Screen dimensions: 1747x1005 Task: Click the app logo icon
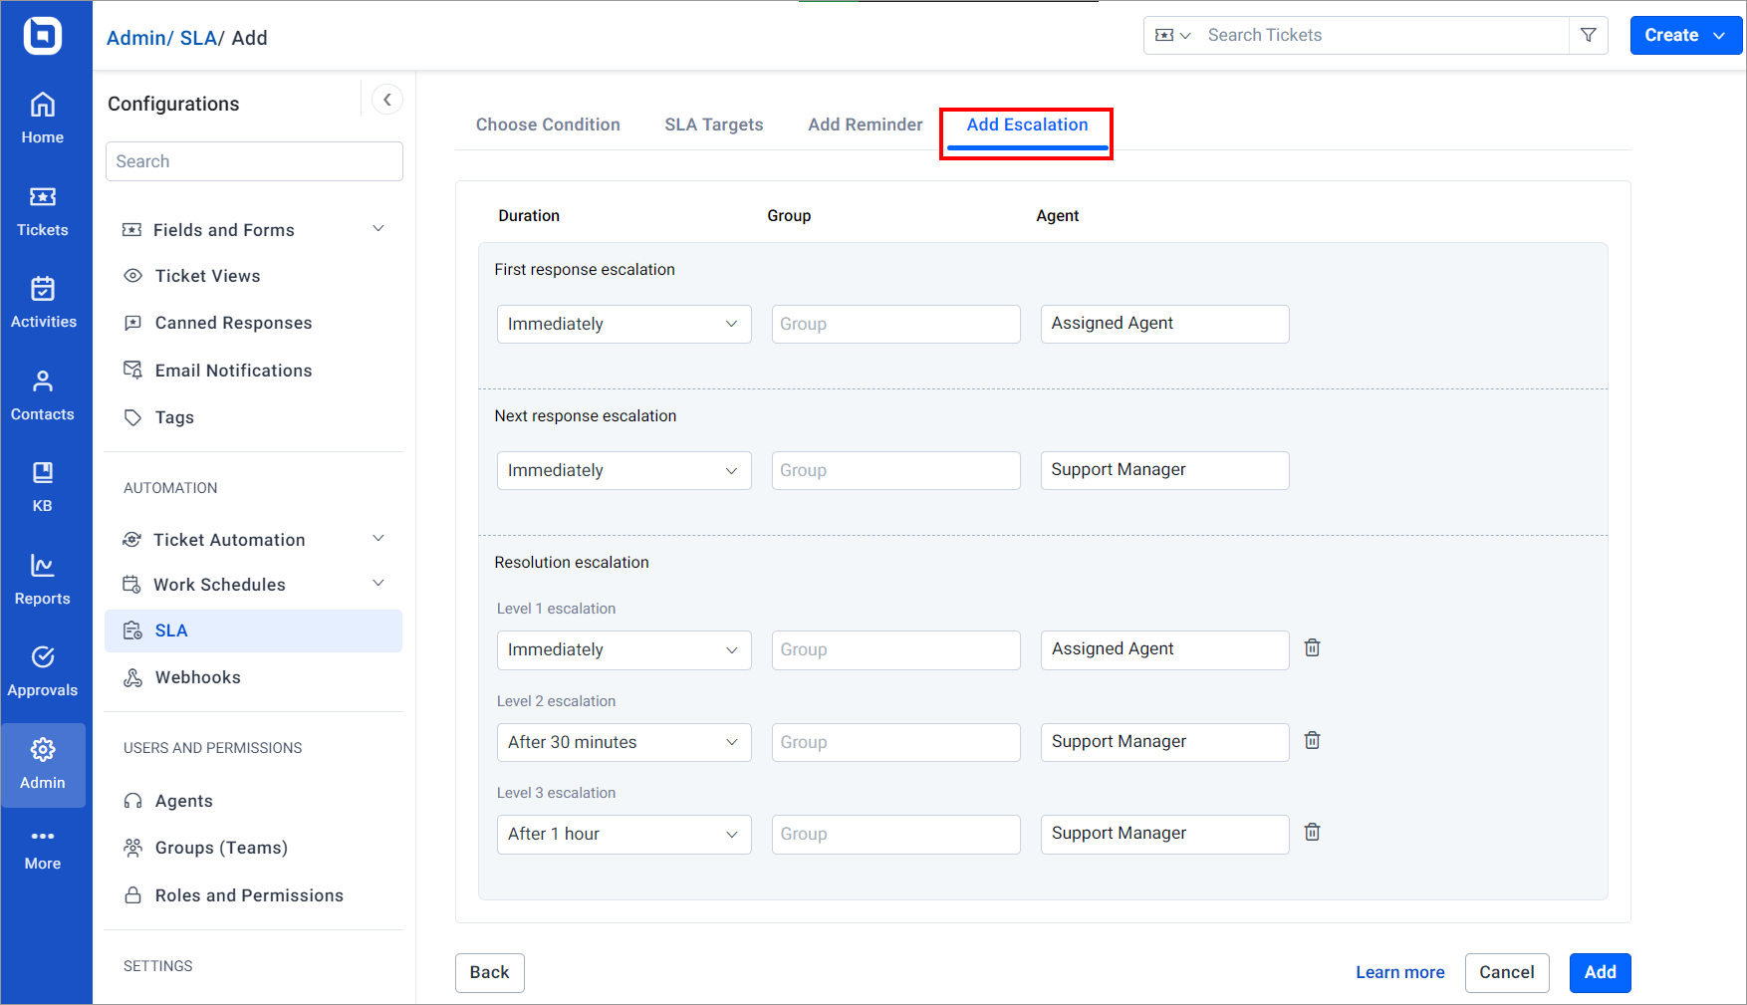tap(43, 36)
